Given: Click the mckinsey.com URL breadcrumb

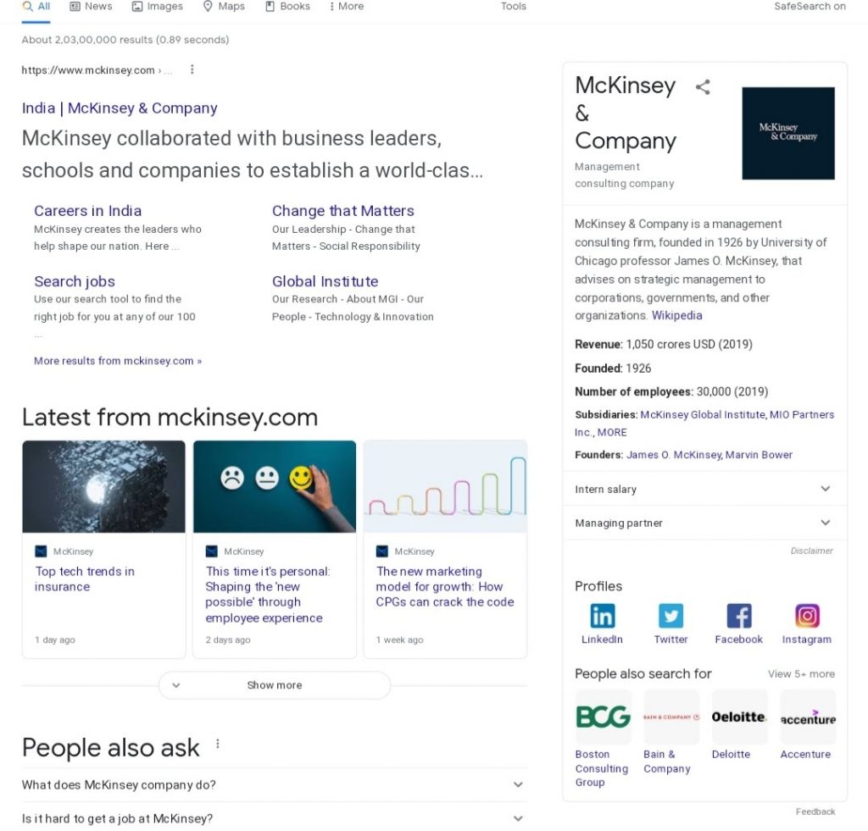Looking at the screenshot, I should pyautogui.click(x=97, y=70).
